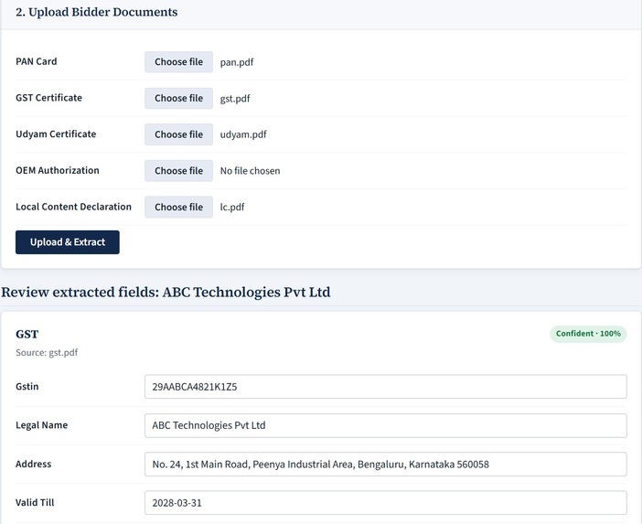Click the Address field label
This screenshot has width=642, height=524.
pyautogui.click(x=34, y=464)
